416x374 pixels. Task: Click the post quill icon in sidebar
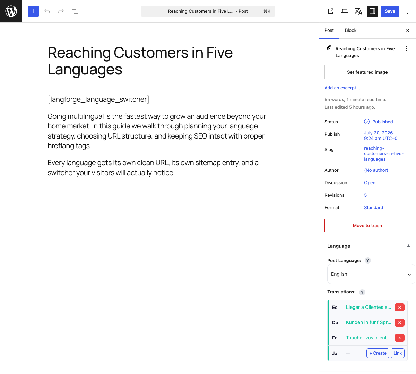point(329,48)
